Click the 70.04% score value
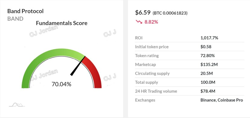The width and height of the screenshot is (250, 118). coord(61,84)
